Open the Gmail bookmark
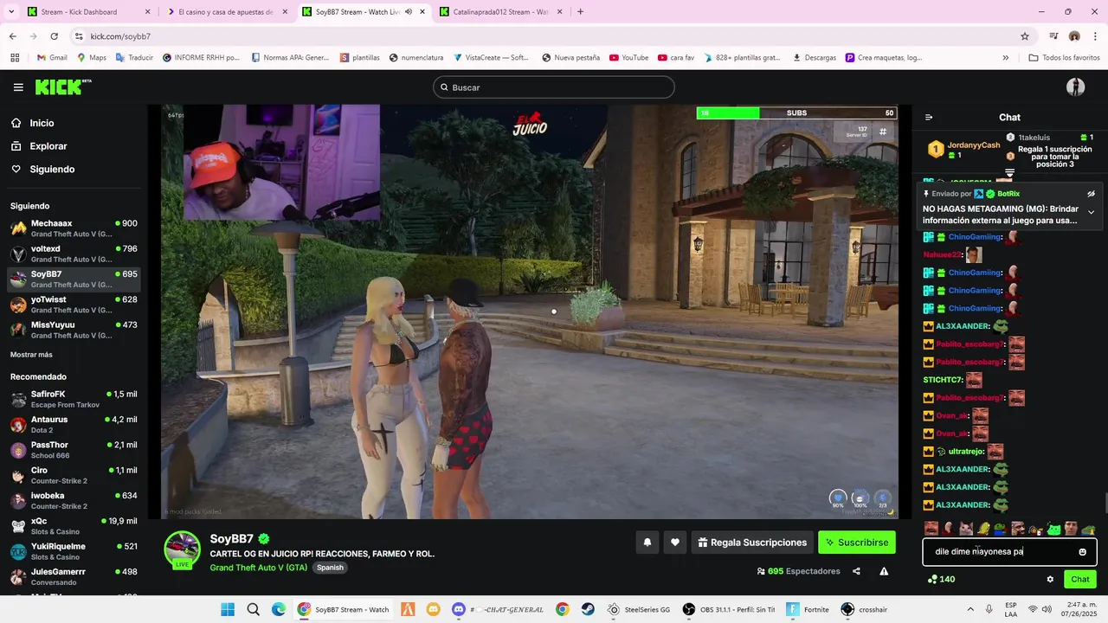 [x=52, y=58]
